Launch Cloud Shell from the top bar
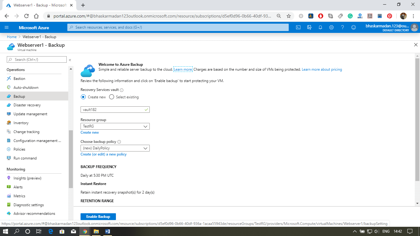The width and height of the screenshot is (420, 236). point(298,27)
